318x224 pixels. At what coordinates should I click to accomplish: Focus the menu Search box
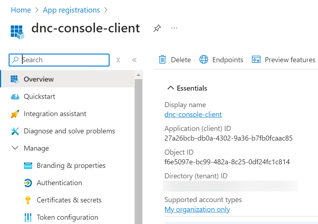(59, 60)
